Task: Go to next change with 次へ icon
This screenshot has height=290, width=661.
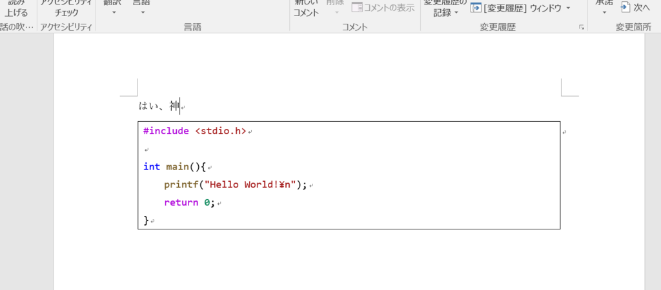Action: coord(625,8)
